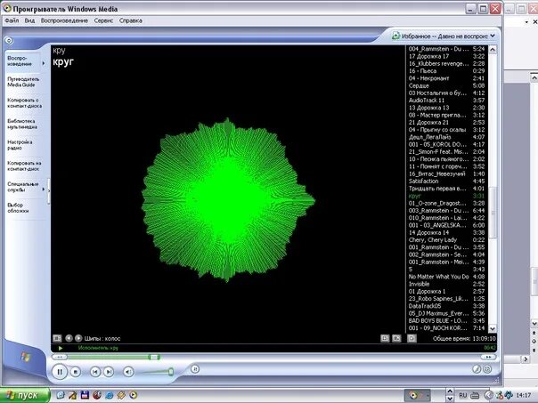Open the пуск Start menu
Viewport: 538px width, 403px height.
24,395
